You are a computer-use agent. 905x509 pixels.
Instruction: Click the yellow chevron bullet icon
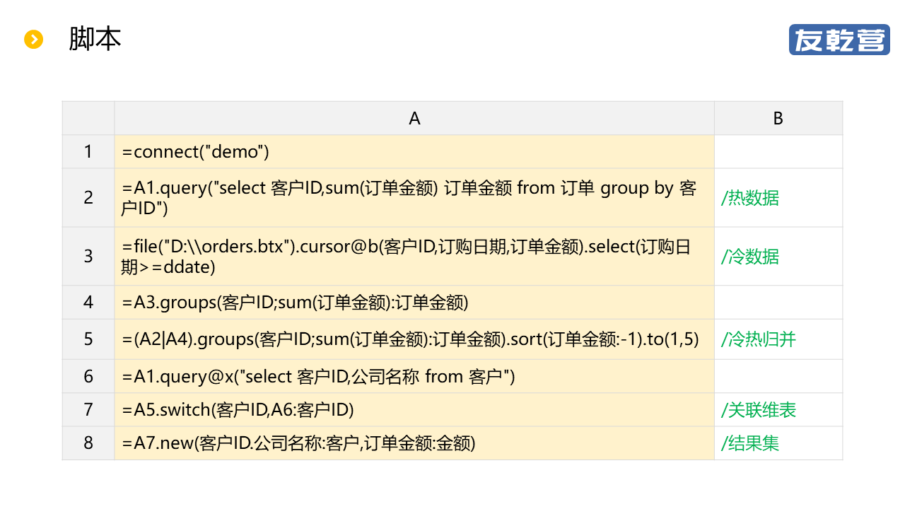34,40
